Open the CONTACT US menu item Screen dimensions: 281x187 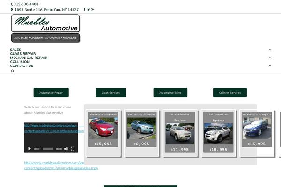pos(22,65)
